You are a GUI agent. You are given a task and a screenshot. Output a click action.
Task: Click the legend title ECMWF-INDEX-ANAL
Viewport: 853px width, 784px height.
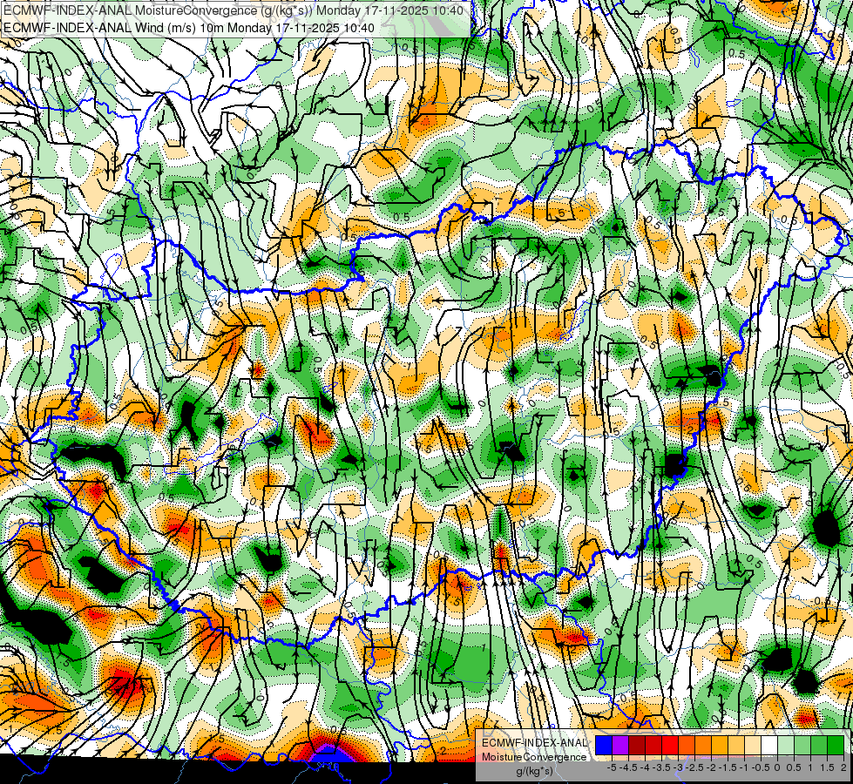tap(534, 743)
